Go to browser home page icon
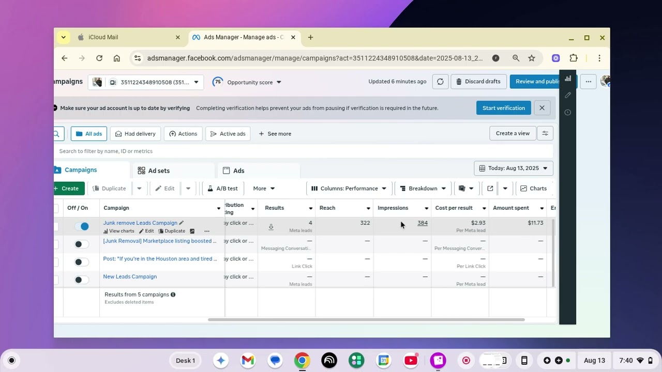 click(117, 58)
